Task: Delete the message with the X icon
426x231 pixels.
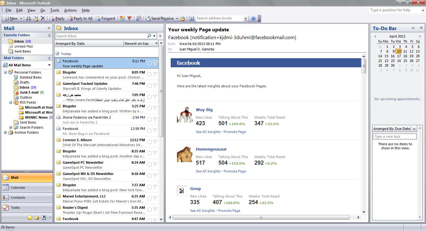Action: coord(43,18)
